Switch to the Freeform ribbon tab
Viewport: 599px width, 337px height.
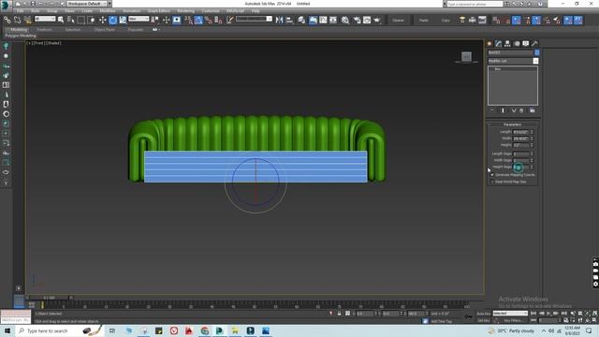[x=44, y=29]
